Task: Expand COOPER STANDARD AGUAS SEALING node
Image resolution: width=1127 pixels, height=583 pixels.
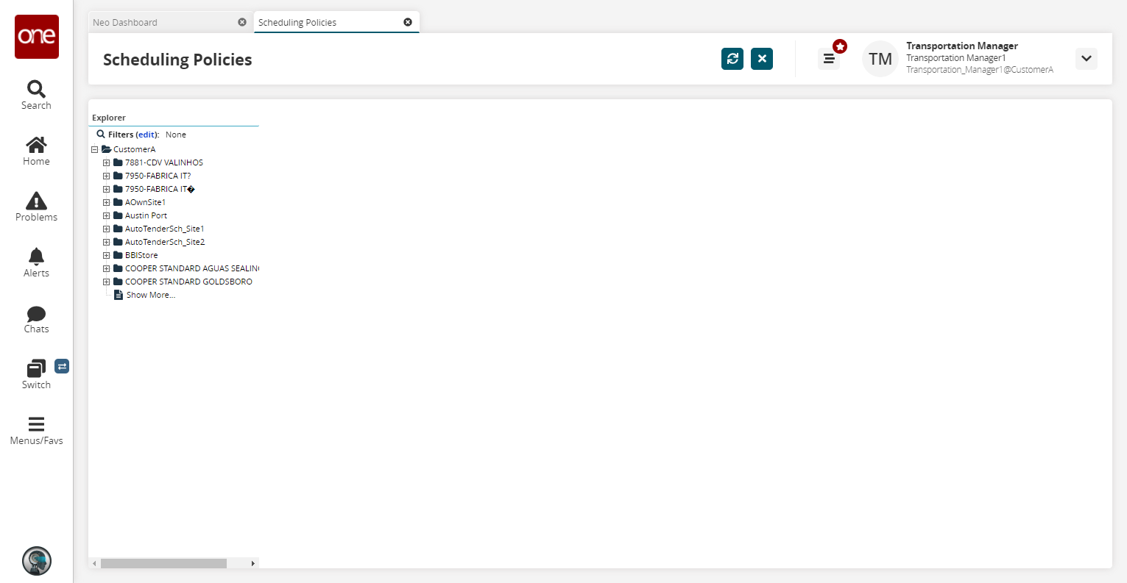Action: click(107, 268)
